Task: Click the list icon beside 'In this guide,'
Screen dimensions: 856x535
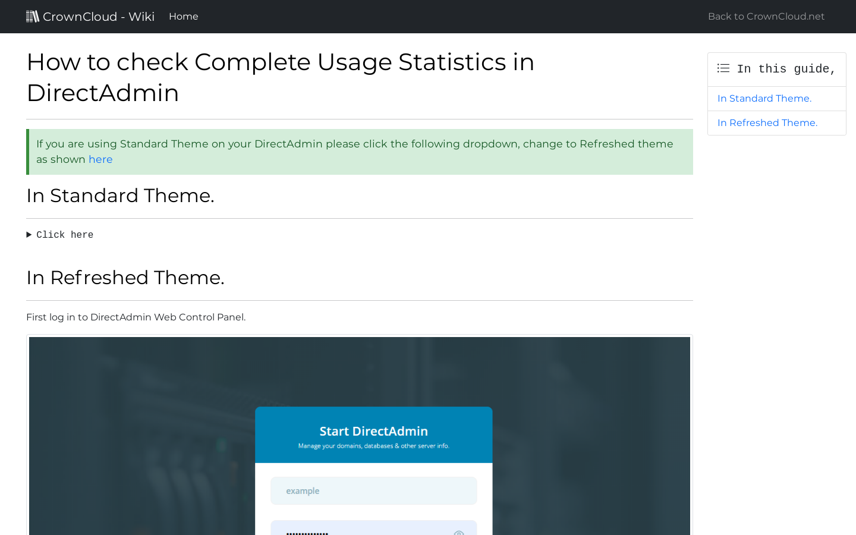Action: 723,68
